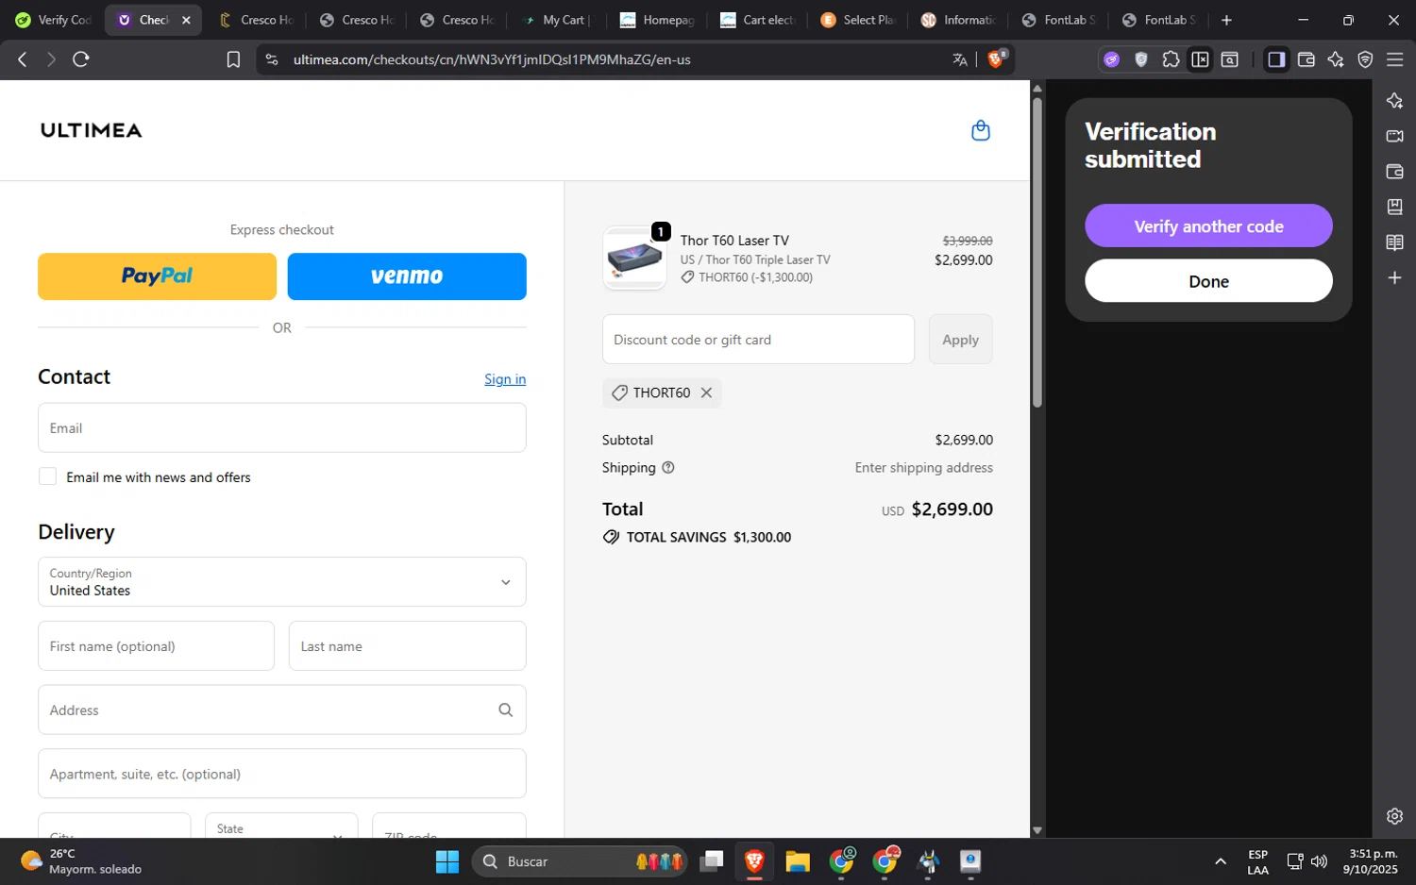The height and width of the screenshot is (885, 1416).
Task: Open sidebar settings gear icon
Action: [1394, 816]
